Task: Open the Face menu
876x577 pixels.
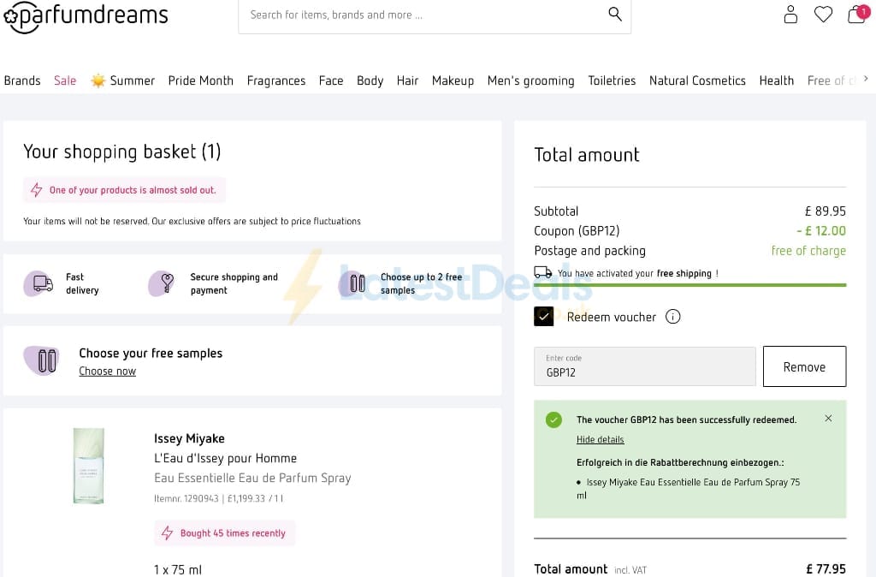Action: pyautogui.click(x=331, y=80)
